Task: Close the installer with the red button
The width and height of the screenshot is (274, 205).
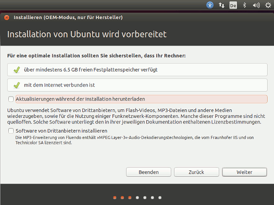Action: (x=7, y=17)
